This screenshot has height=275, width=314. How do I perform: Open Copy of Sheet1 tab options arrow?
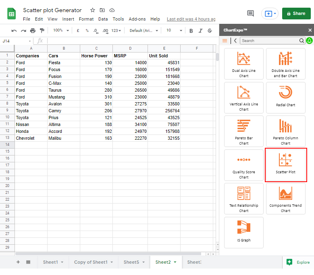click(112, 262)
